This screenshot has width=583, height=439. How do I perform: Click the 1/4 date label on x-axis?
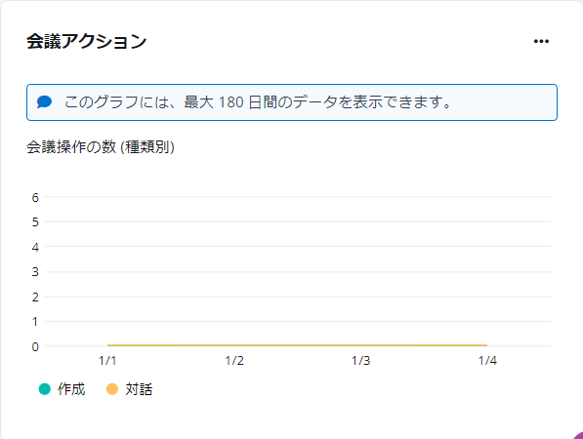click(x=487, y=361)
